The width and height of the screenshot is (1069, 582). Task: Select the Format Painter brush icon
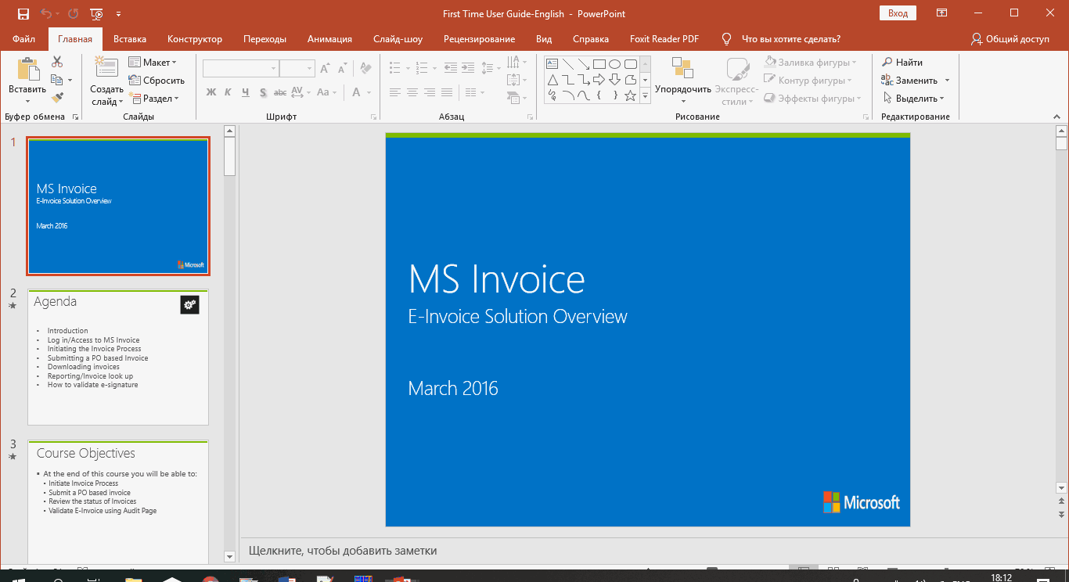coord(57,98)
